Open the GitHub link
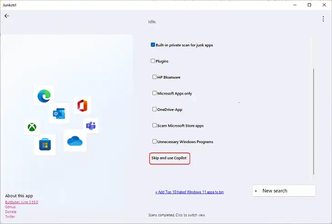The height and width of the screenshot is (224, 332). 10,207
